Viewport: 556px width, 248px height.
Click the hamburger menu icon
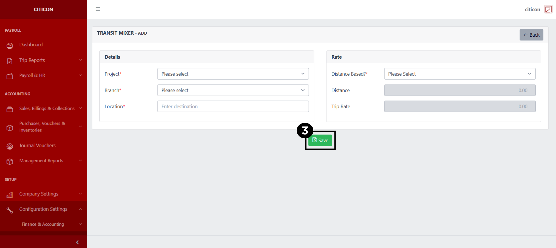click(98, 9)
